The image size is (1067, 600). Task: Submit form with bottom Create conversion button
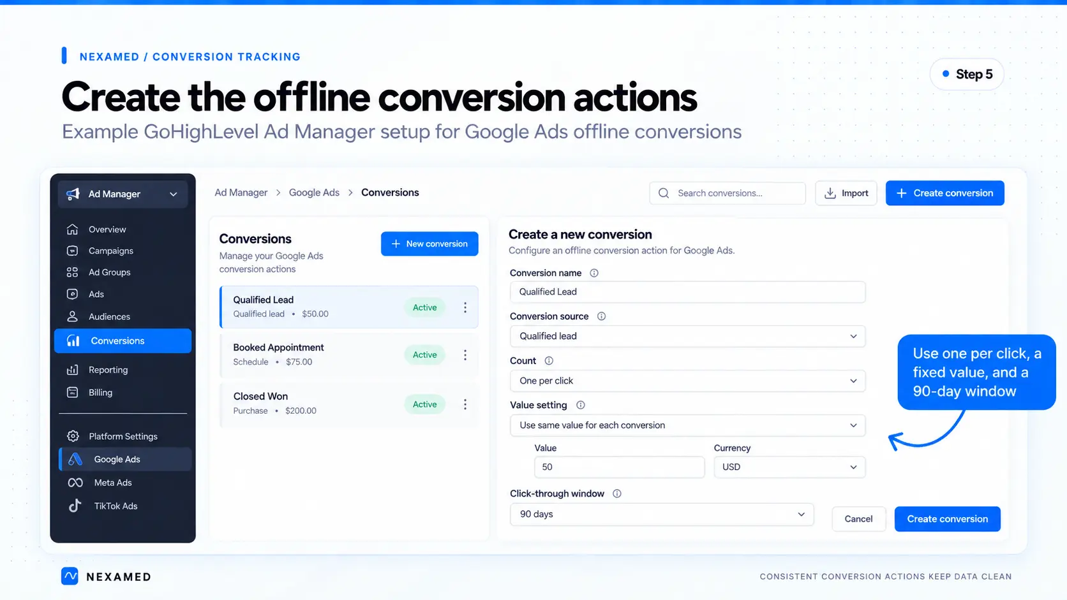[x=947, y=519]
